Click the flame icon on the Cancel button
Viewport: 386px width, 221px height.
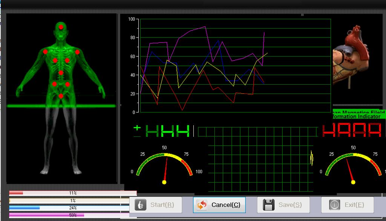pos(202,205)
